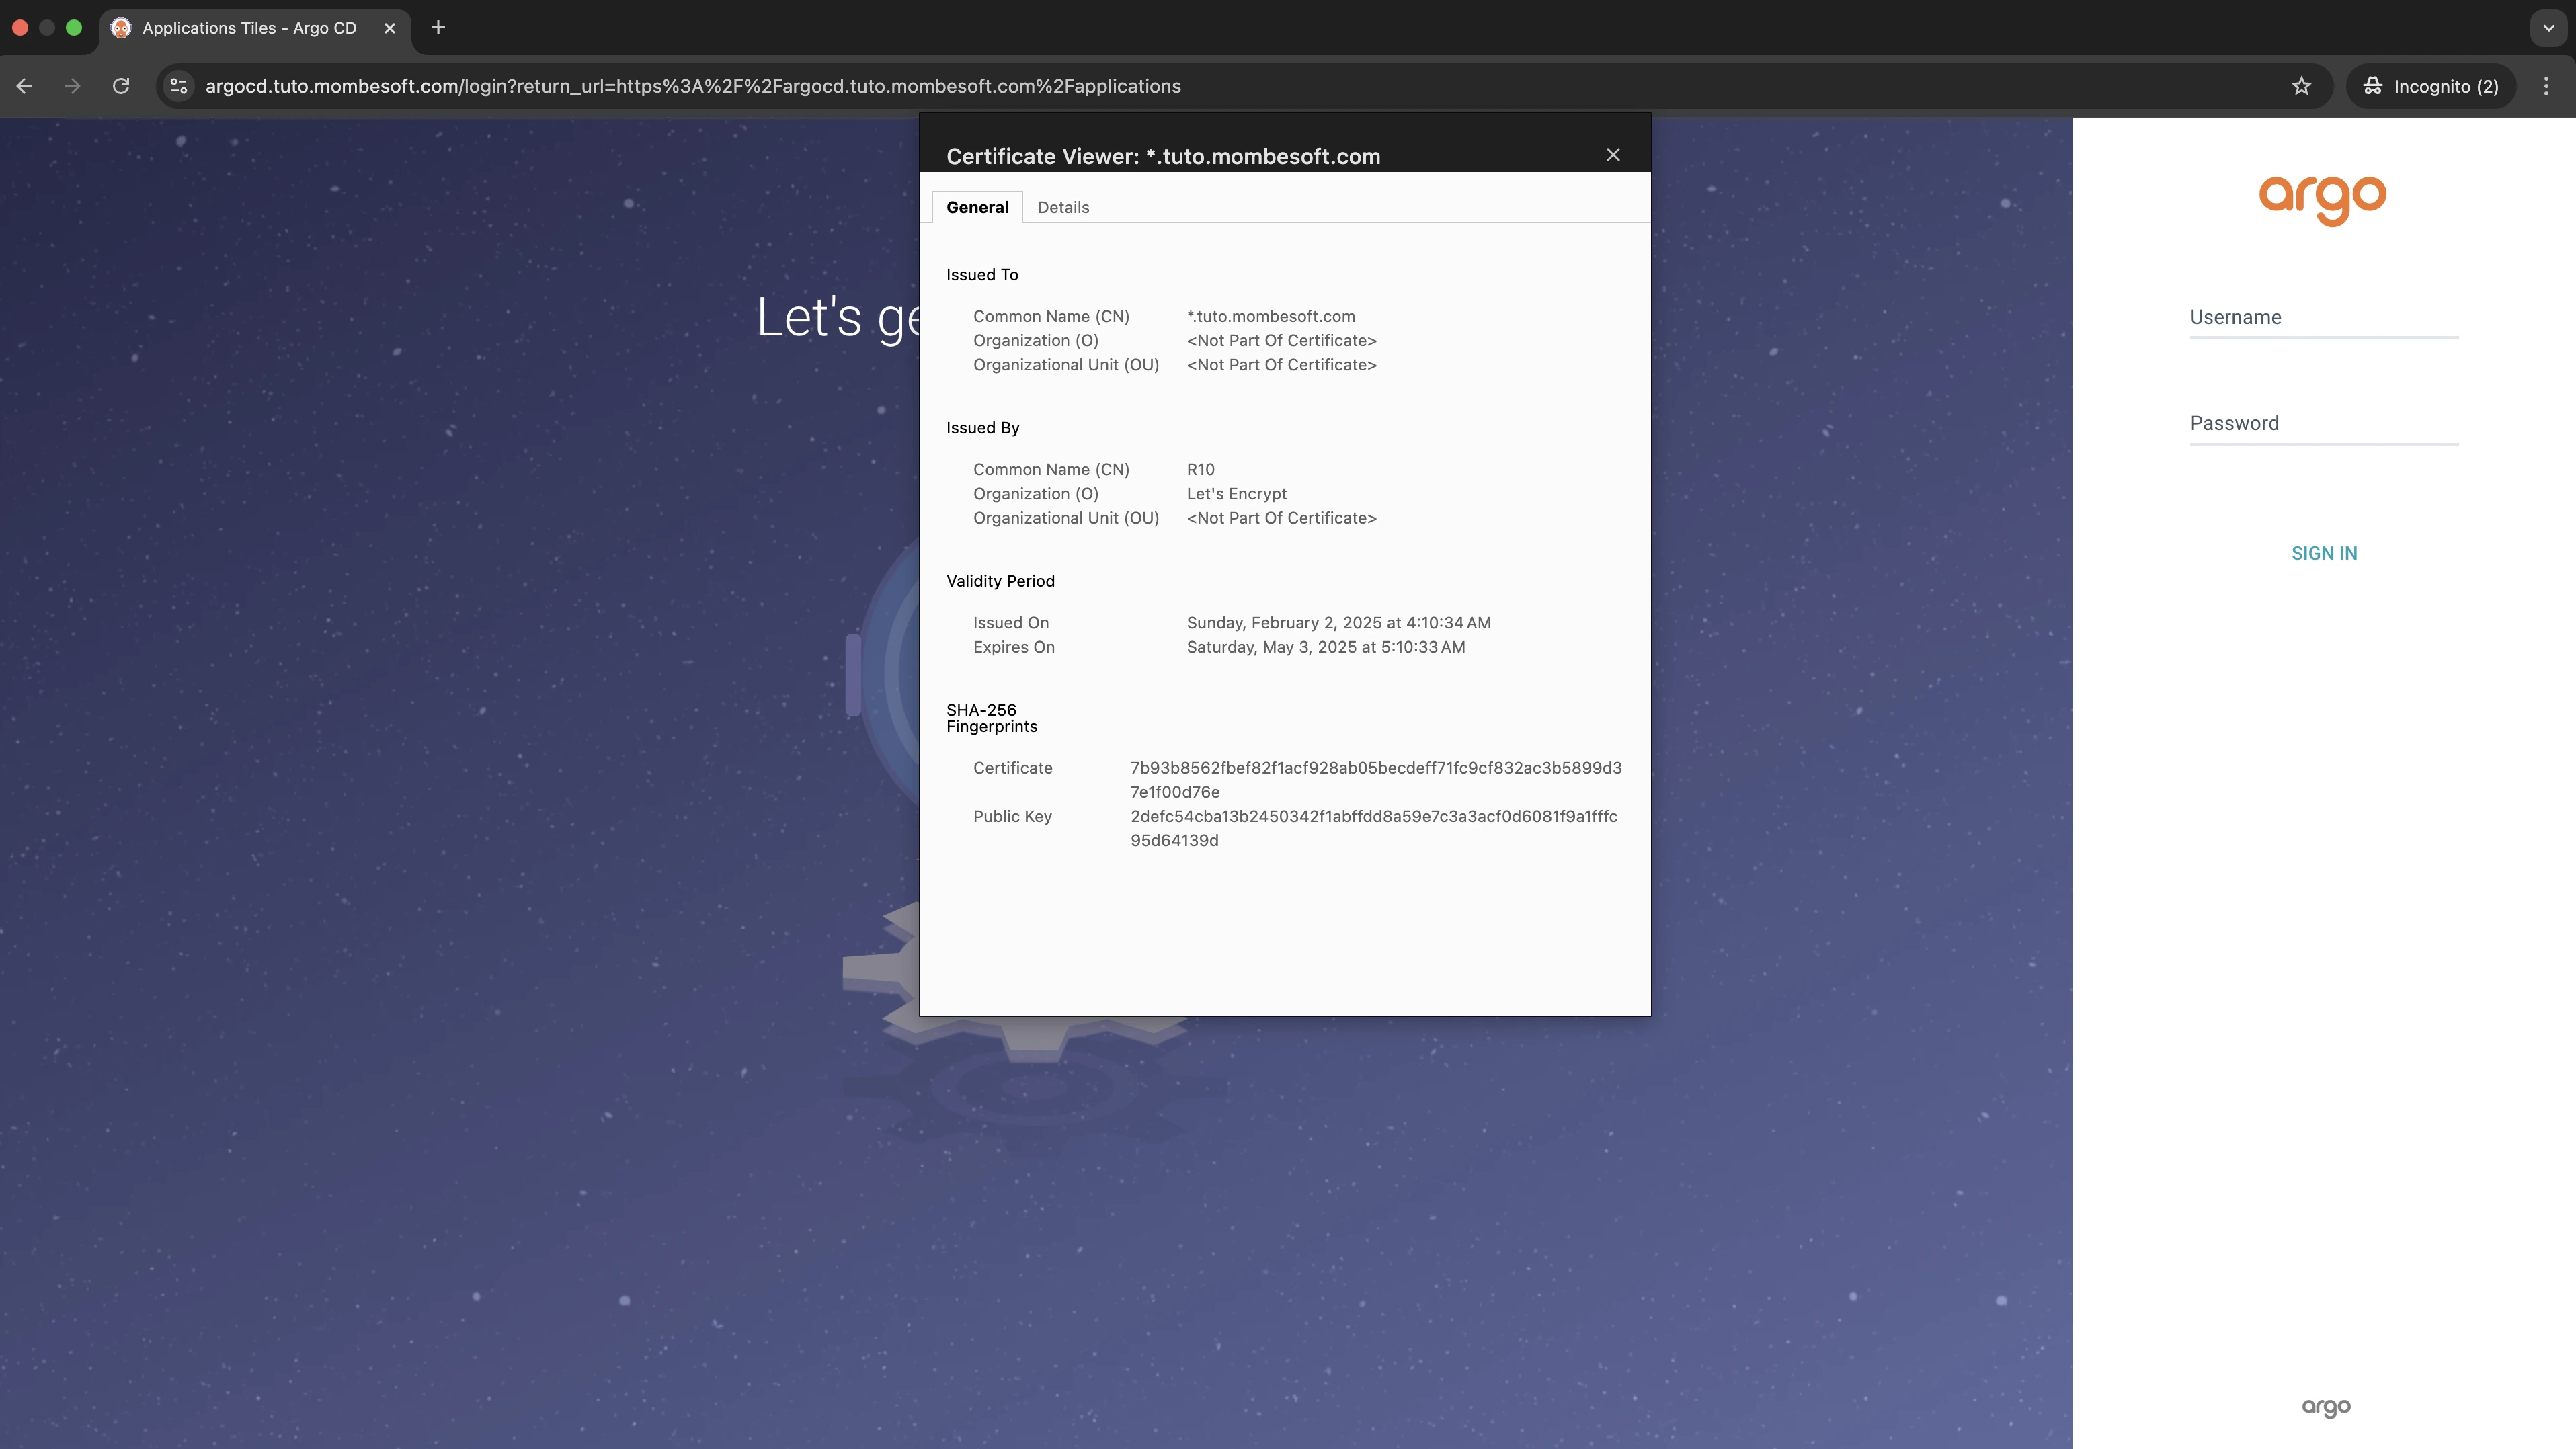Focus the Username input field
The image size is (2576, 1449).
2323,318
